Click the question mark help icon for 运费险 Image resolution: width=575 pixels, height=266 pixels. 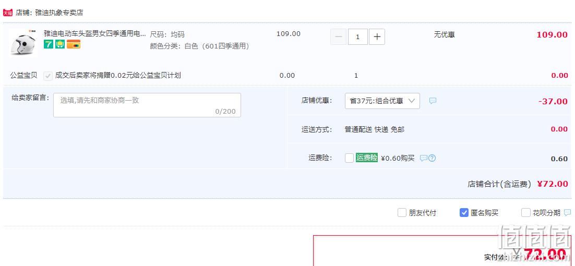pyautogui.click(x=432, y=158)
